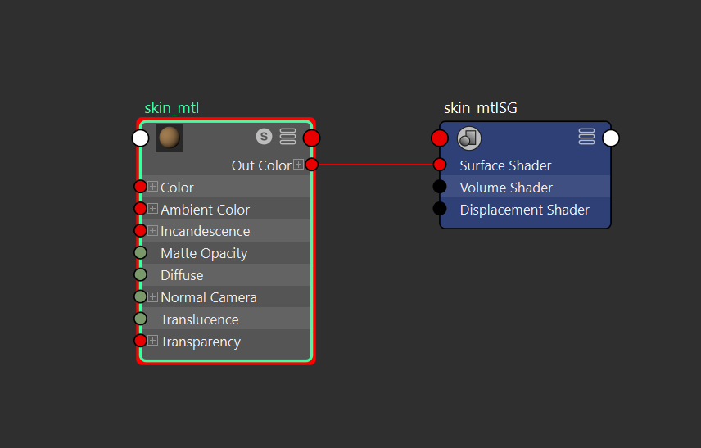Click the skin_mtl material sphere swatch

tap(170, 138)
